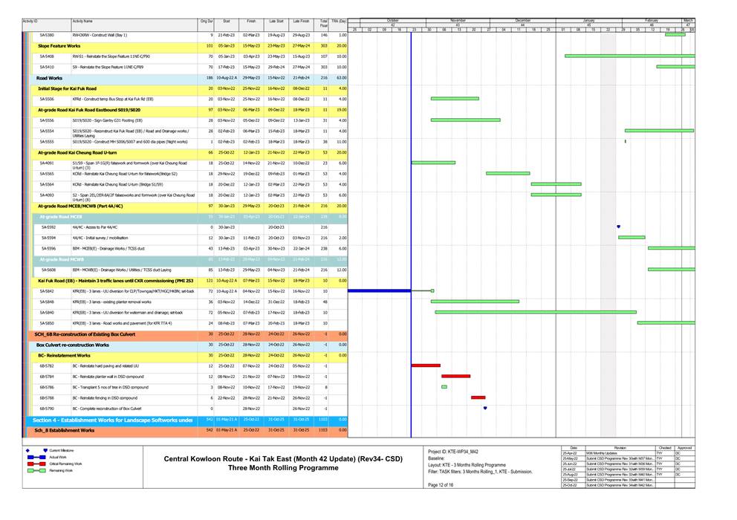Viewport: 737px width, 520px height.
Task: Select Section 4 Establishment Works blue band
Action: click(111, 420)
